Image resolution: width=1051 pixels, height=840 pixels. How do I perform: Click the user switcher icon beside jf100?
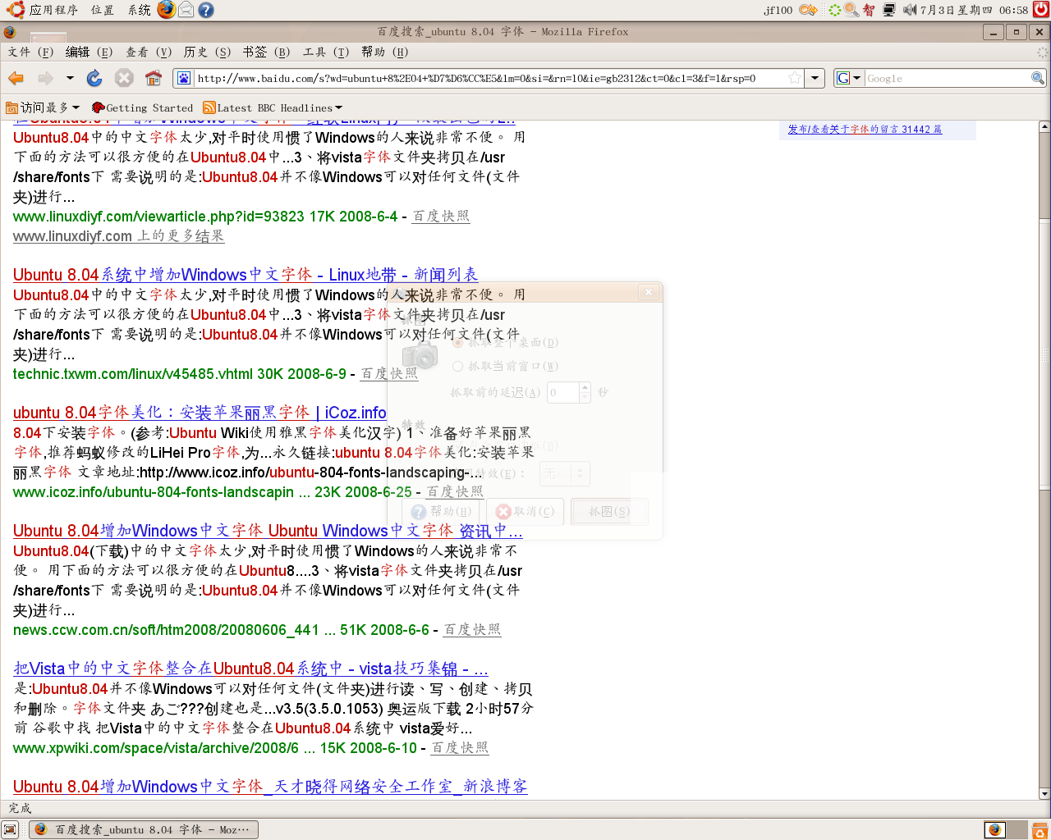809,10
